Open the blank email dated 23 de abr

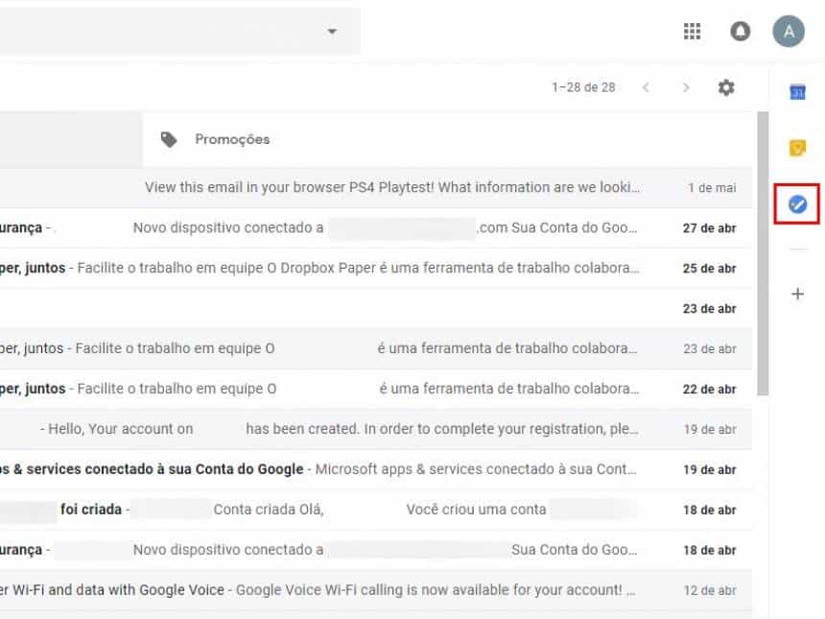tap(376, 308)
